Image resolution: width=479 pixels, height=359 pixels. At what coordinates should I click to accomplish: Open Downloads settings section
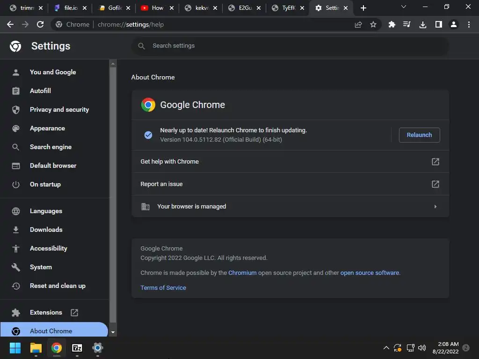[x=46, y=230]
